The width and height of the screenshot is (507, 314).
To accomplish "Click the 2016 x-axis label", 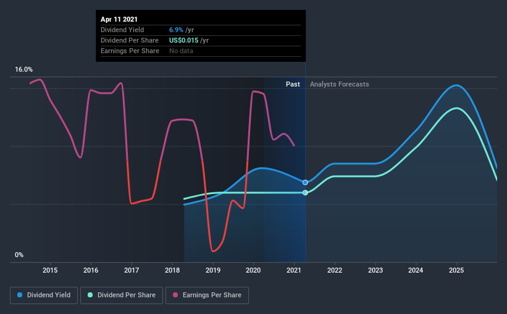I will tap(91, 270).
